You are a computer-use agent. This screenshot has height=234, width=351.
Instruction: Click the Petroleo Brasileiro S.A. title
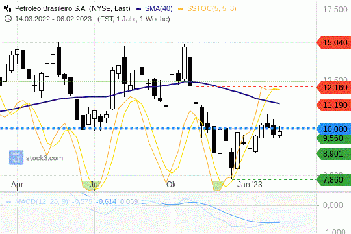tap(73, 8)
